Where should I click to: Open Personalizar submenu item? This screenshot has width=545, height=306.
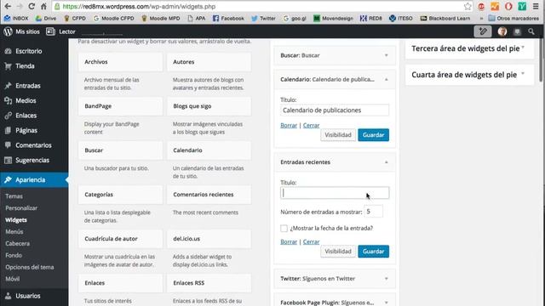[x=21, y=207]
